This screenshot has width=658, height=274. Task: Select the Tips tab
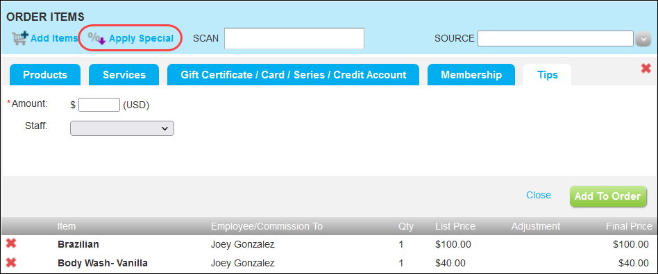tap(547, 75)
